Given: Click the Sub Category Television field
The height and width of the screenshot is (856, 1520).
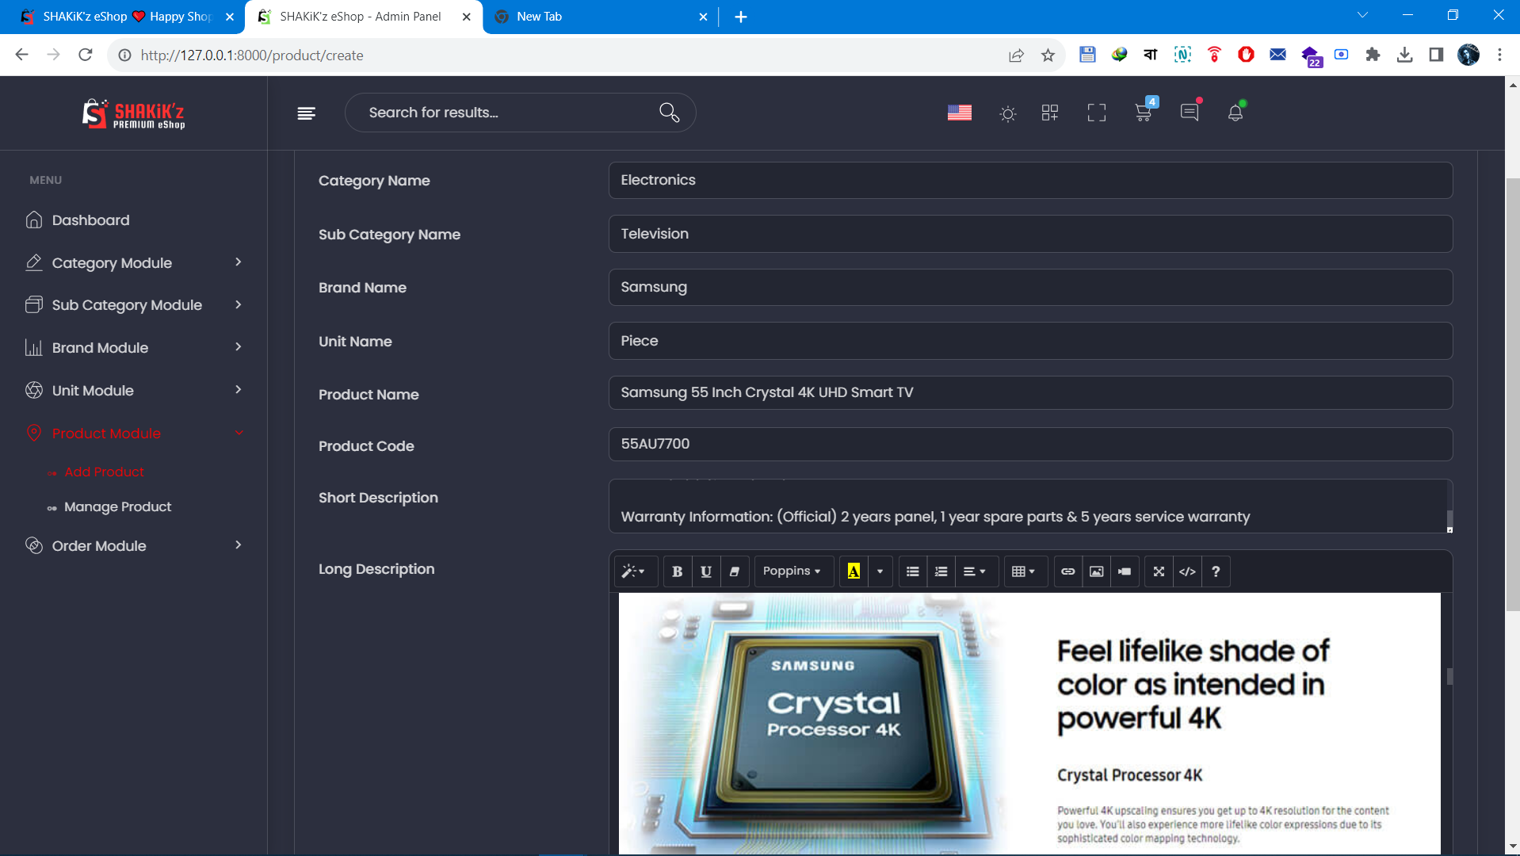Looking at the screenshot, I should tap(1030, 234).
